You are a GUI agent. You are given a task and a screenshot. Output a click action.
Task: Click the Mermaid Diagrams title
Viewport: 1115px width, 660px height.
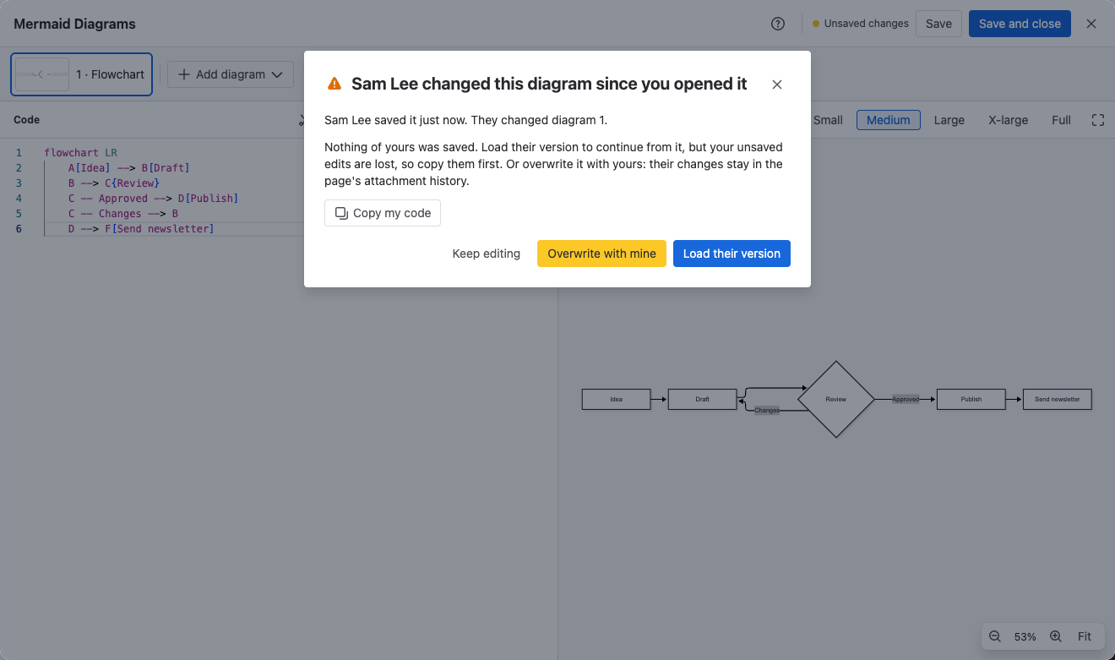pos(74,24)
